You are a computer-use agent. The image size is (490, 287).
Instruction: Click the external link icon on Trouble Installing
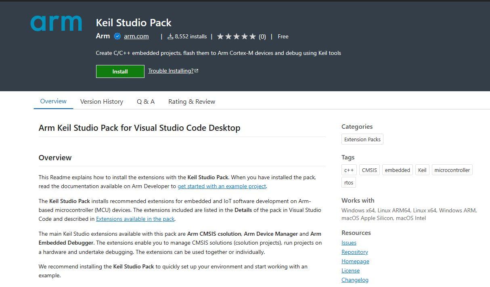tap(196, 70)
